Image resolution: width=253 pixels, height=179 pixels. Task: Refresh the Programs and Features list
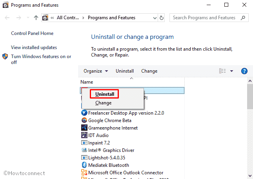click(x=162, y=18)
